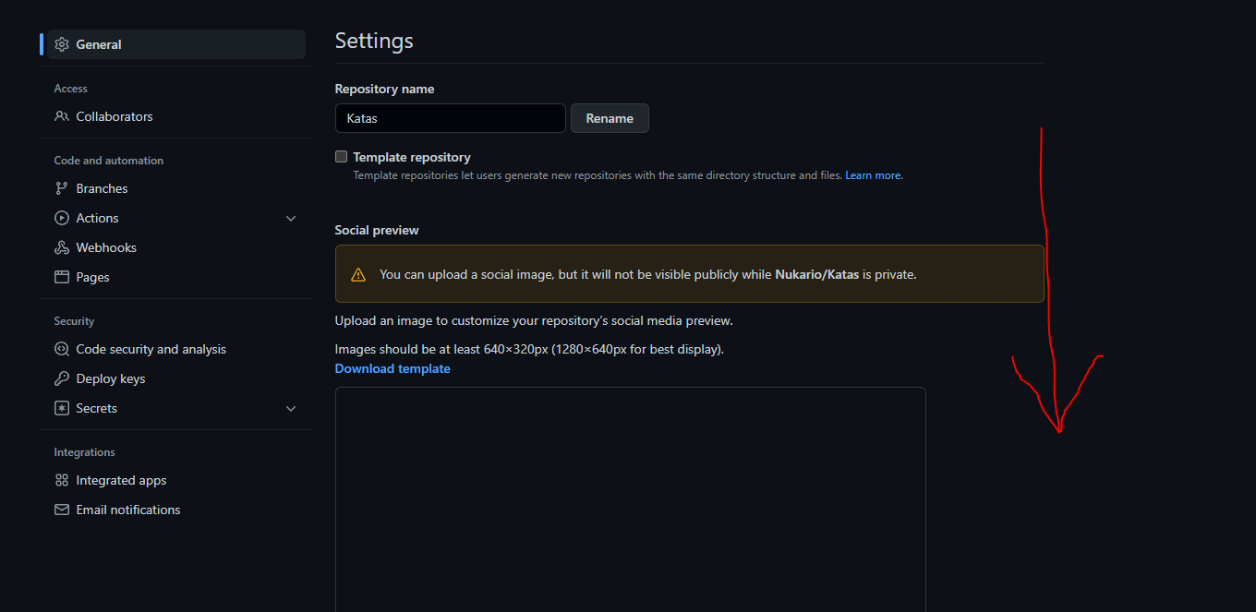Click the apps grid icon for Integrated apps
This screenshot has height=612, width=1256.
tap(62, 480)
